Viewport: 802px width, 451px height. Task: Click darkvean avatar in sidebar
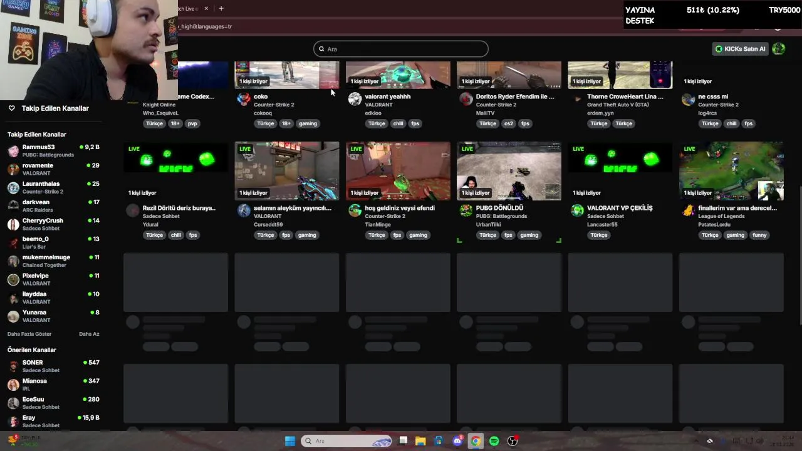(13, 206)
